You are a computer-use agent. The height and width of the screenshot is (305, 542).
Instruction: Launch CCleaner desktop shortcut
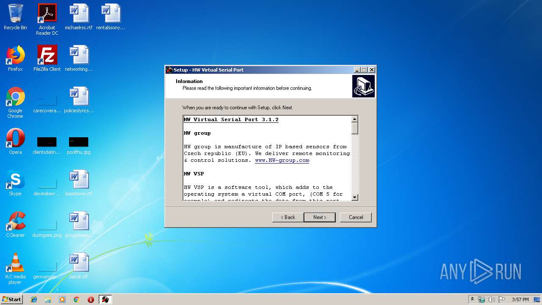(x=15, y=225)
